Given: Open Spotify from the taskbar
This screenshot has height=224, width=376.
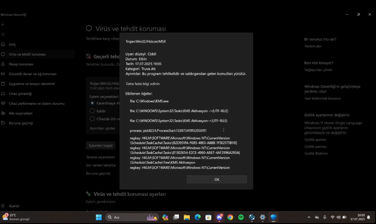Looking at the screenshot, I should pos(241,217).
